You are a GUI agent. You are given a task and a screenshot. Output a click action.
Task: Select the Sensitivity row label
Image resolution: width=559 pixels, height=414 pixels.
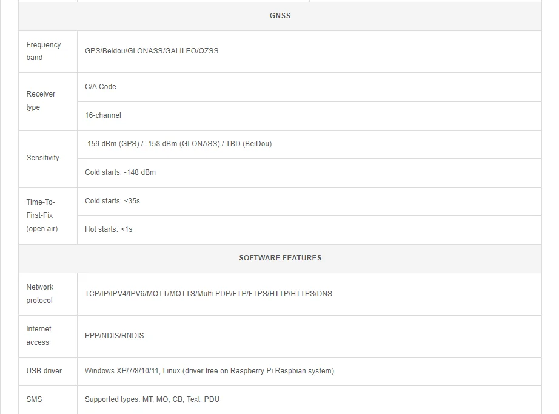[x=42, y=158]
